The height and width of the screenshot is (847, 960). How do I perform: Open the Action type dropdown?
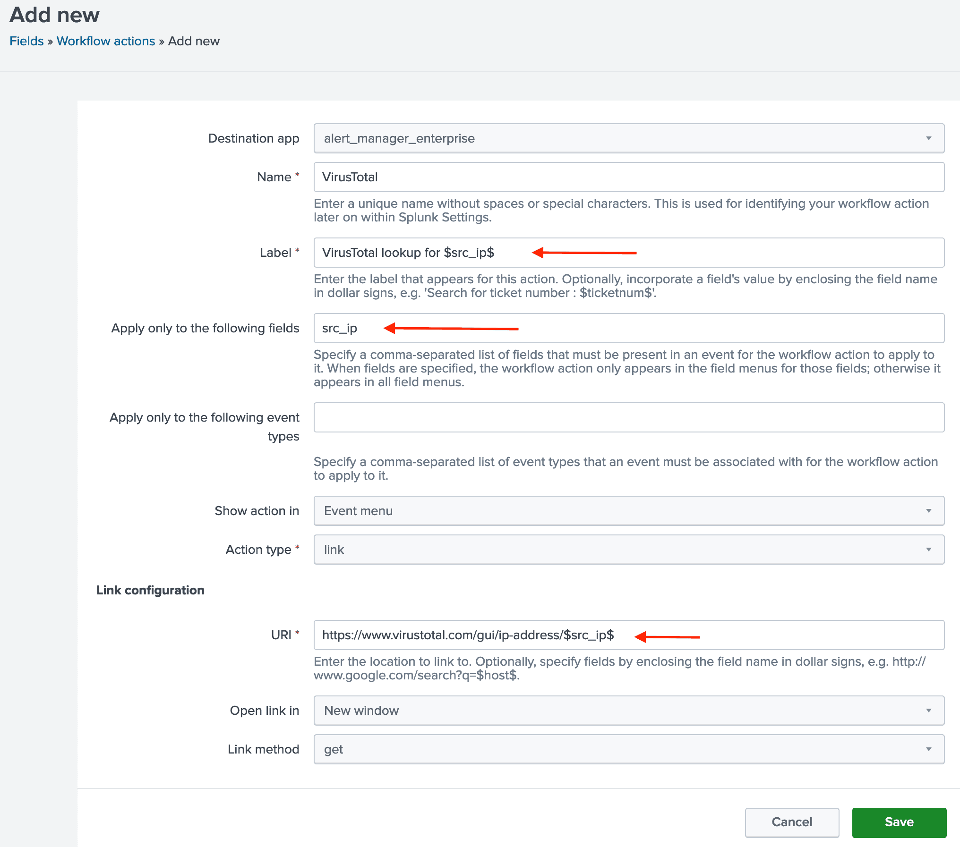[x=628, y=550]
